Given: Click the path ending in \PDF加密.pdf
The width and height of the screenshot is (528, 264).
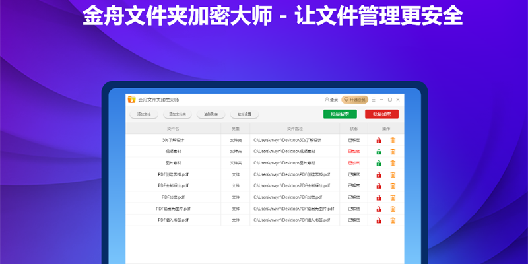Looking at the screenshot, I should [288, 197].
